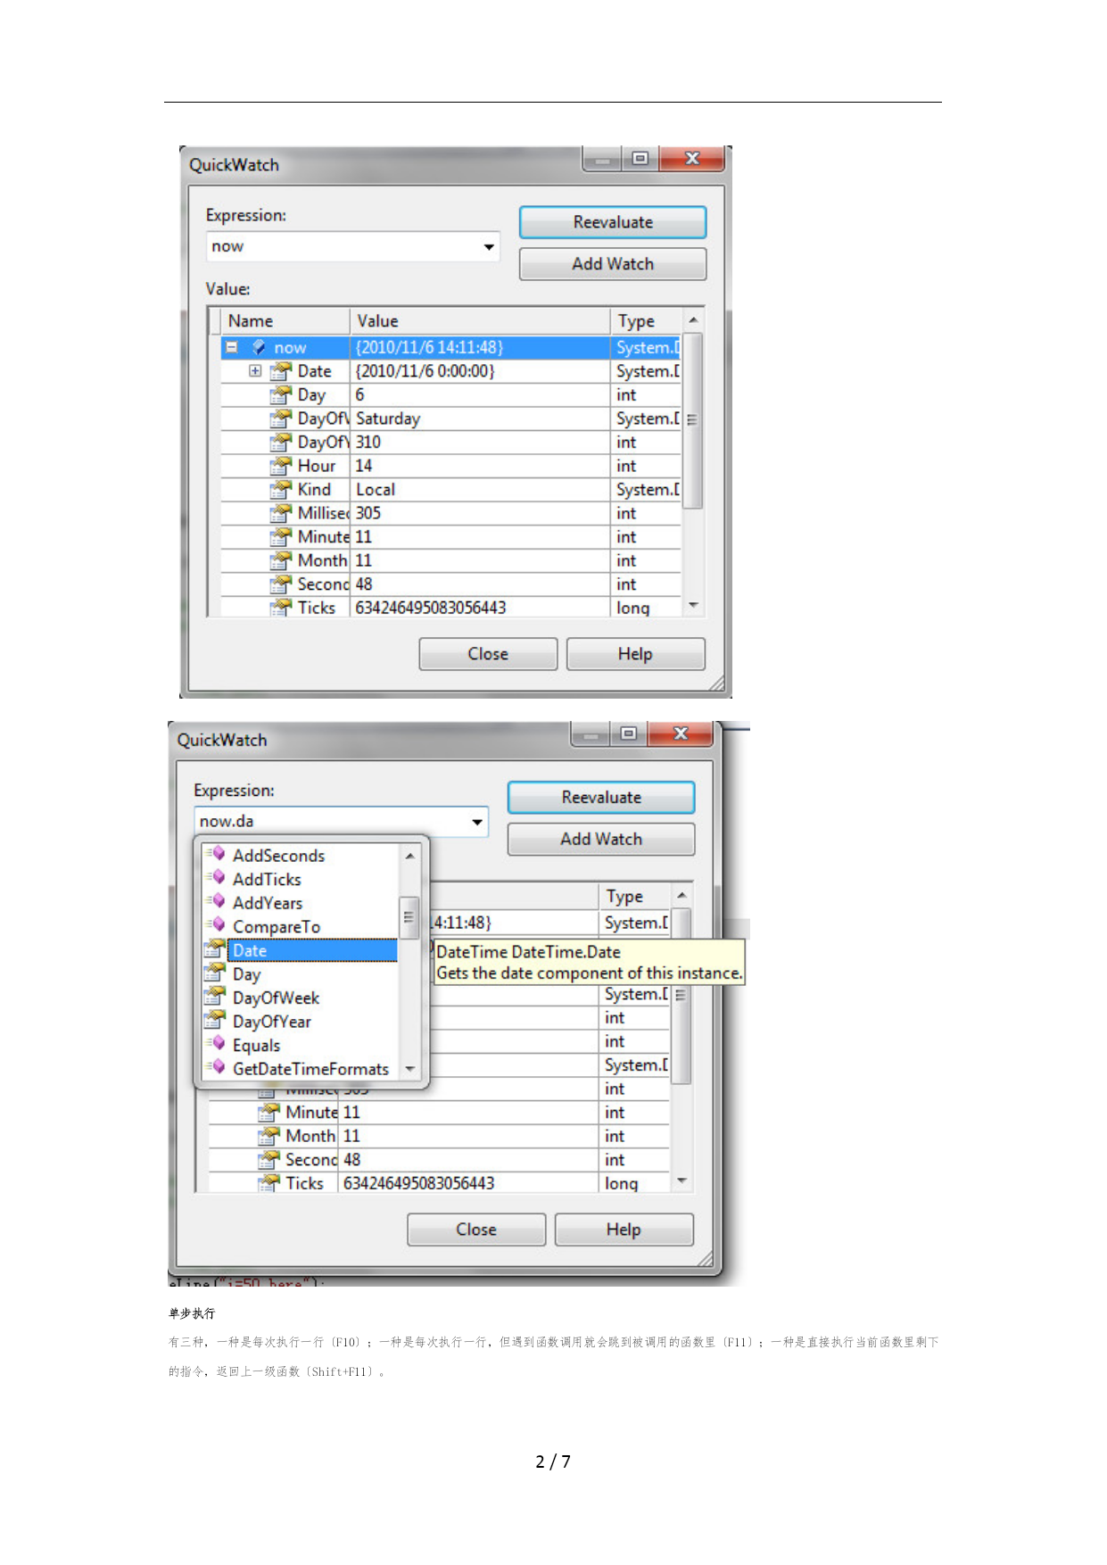The height and width of the screenshot is (1565, 1107).
Task: Click the Value column header in upper grid
Action: click(x=480, y=321)
